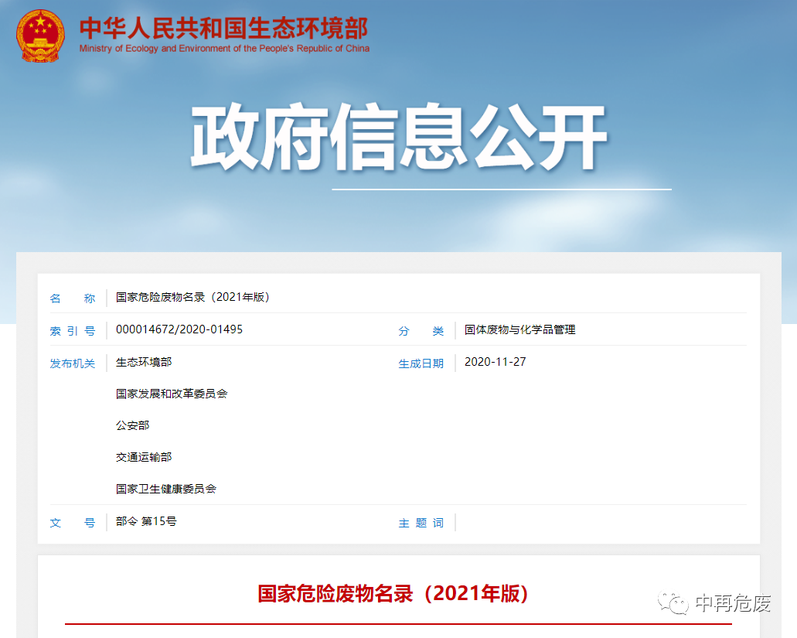The image size is (797, 638).
Task: Click 国家发展和改革委员会 in agency list
Action: pos(172,394)
